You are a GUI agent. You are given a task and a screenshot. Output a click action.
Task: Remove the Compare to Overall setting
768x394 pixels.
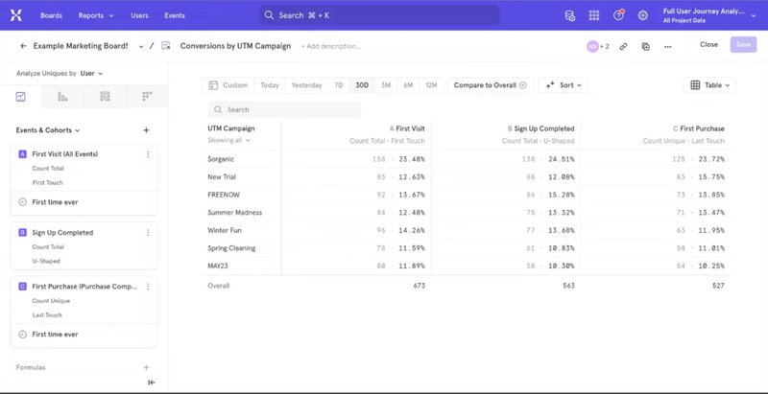point(523,85)
